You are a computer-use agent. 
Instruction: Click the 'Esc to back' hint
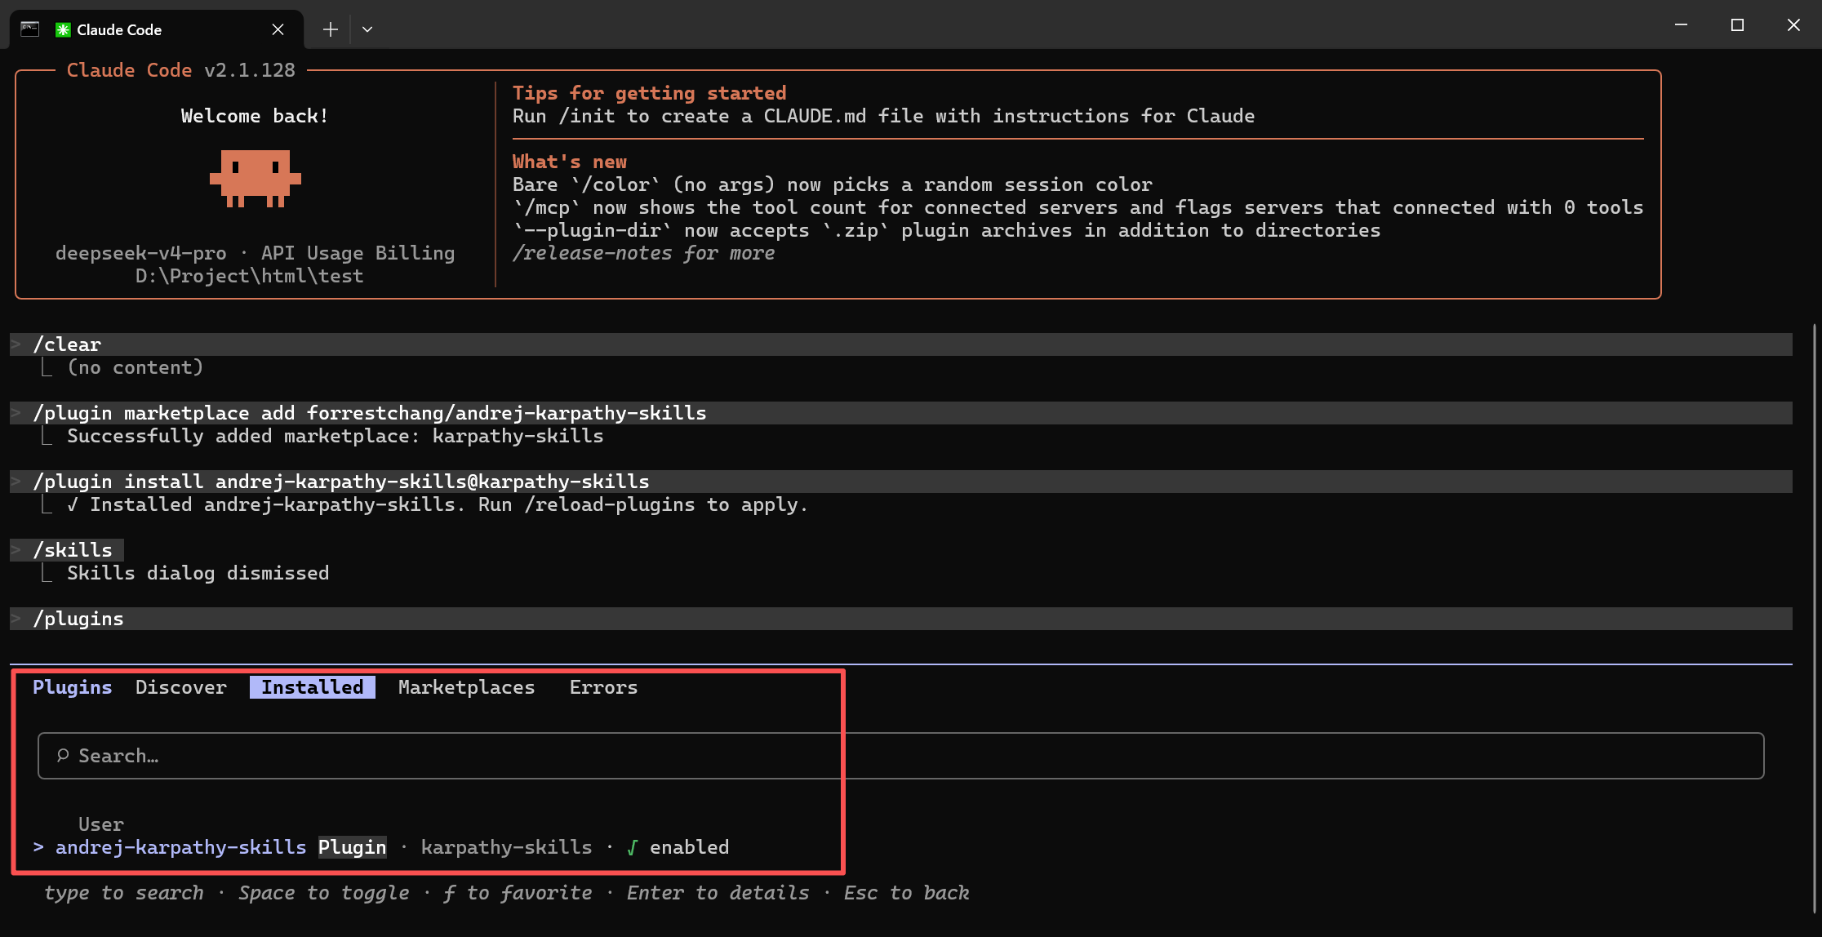pos(907,893)
